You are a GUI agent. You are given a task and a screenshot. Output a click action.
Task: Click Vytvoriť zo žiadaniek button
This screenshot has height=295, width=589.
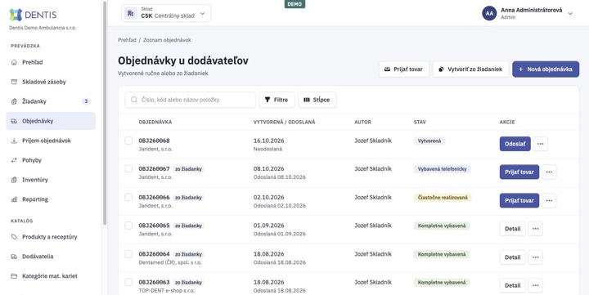470,69
